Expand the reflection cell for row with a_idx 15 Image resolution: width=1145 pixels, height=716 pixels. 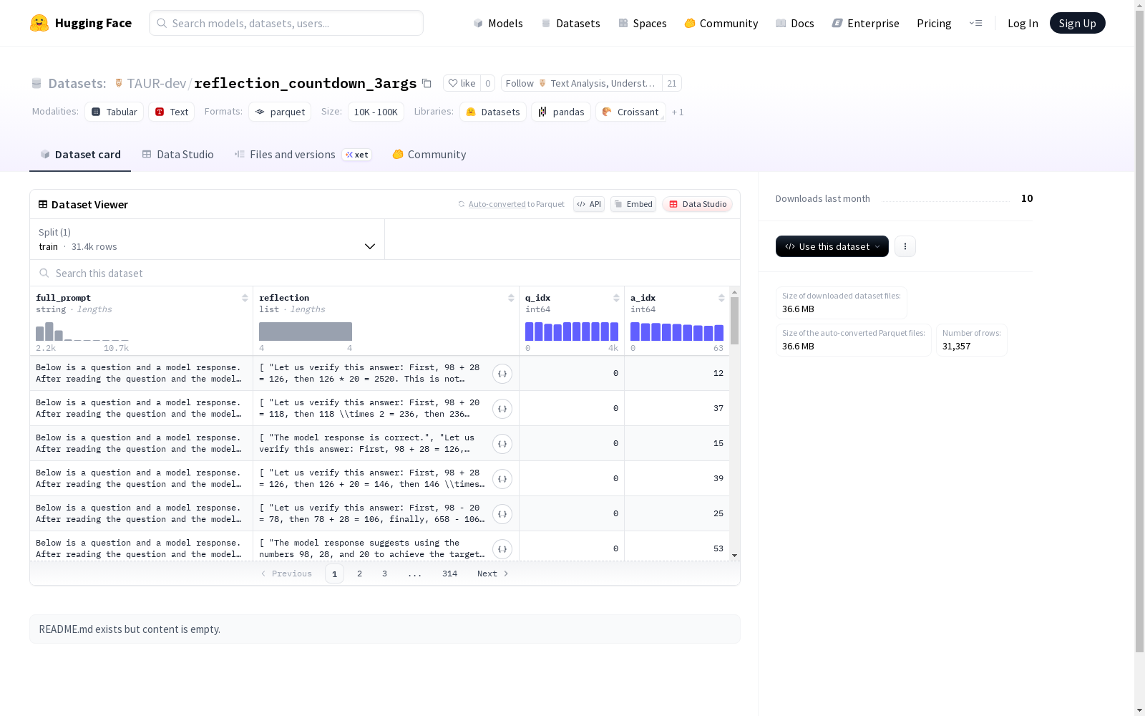pyautogui.click(x=502, y=444)
